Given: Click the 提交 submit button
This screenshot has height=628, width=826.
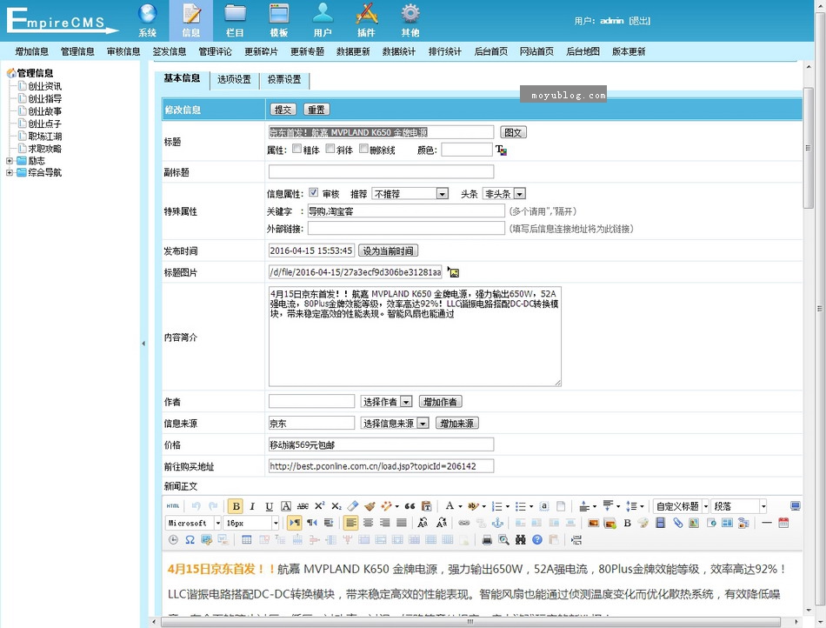Looking at the screenshot, I should tap(283, 110).
